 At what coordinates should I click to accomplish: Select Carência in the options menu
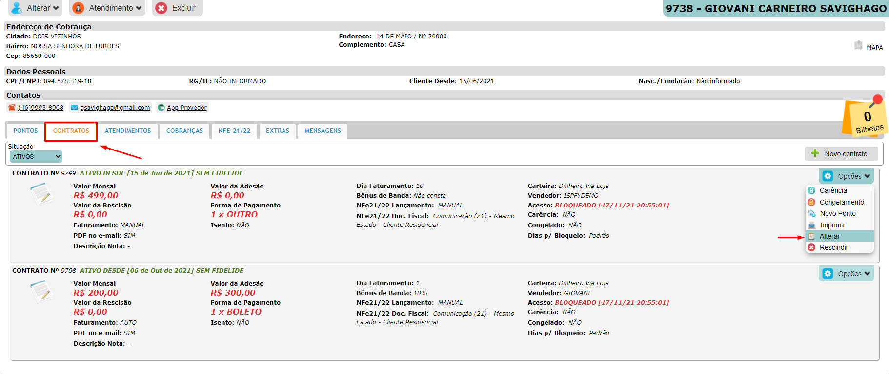pos(839,190)
